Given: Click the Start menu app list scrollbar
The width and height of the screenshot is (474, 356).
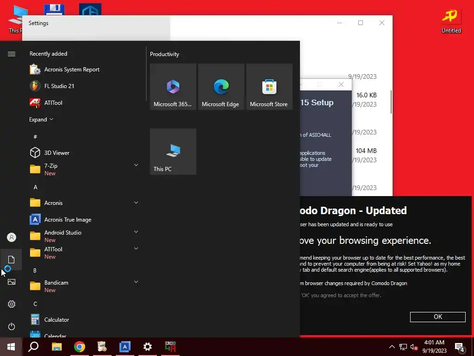Looking at the screenshot, I should coord(147,74).
